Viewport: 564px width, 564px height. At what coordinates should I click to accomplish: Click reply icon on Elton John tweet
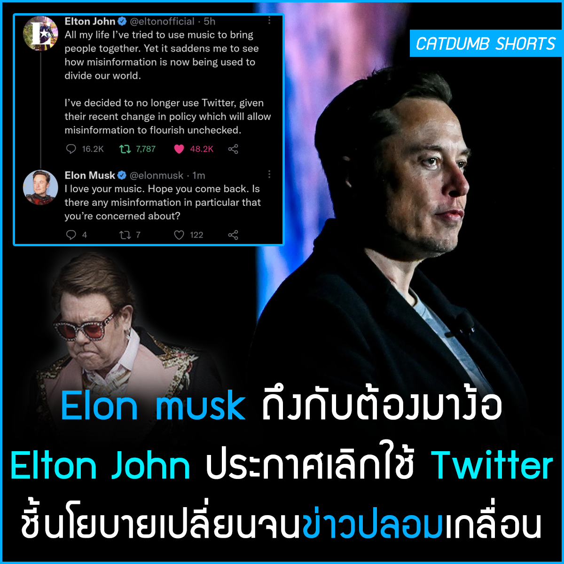click(x=71, y=149)
